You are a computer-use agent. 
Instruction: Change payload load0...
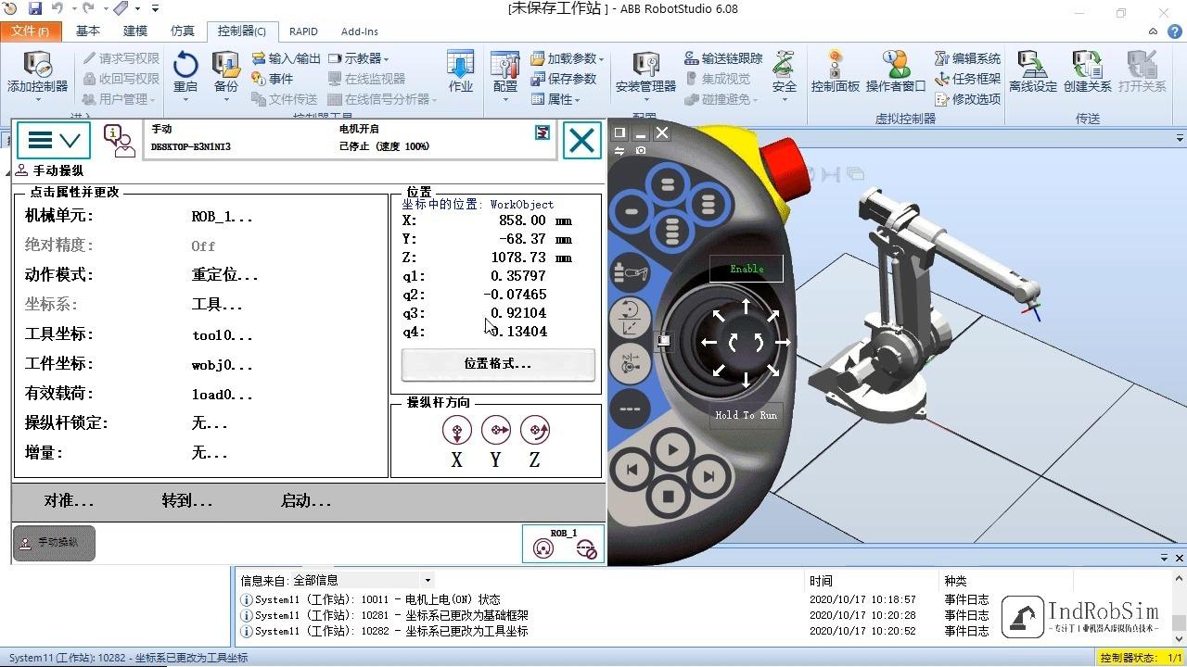[x=223, y=394]
